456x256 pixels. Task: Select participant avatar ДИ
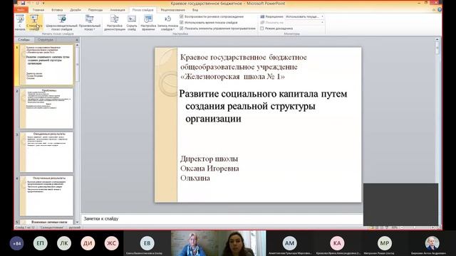(88, 243)
